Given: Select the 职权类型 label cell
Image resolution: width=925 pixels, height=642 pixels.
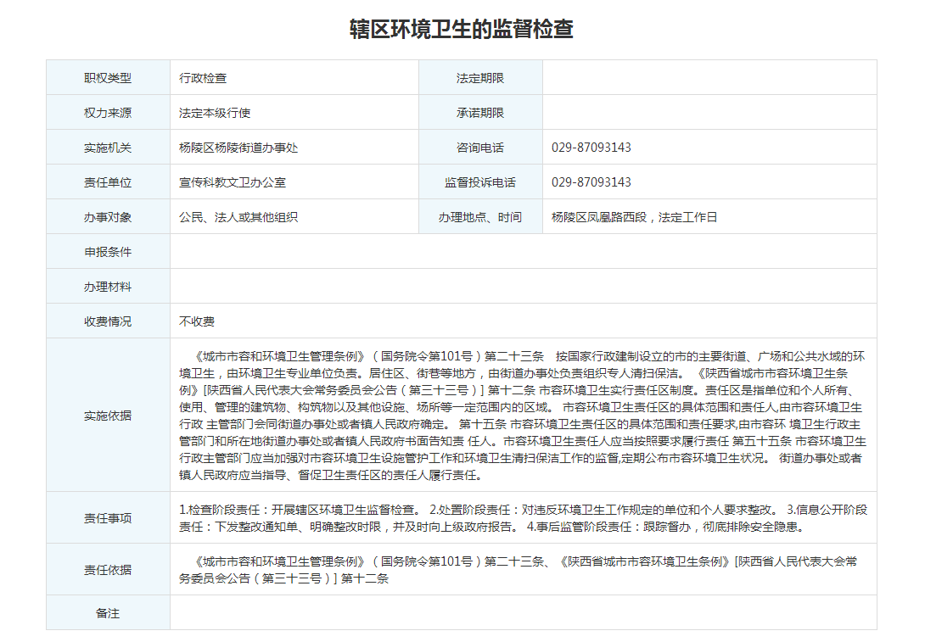Looking at the screenshot, I should point(108,78).
